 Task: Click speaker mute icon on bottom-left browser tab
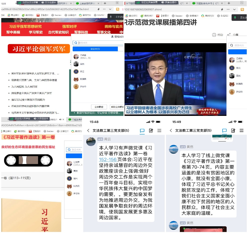(x=60, y=119)
